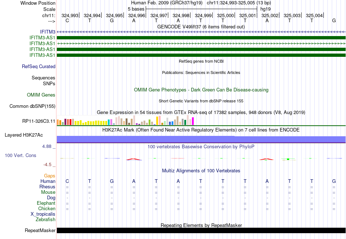Screen dimensions: 346x239
Task: Click the Layered H3K27Ac track label
Action: coord(24,135)
